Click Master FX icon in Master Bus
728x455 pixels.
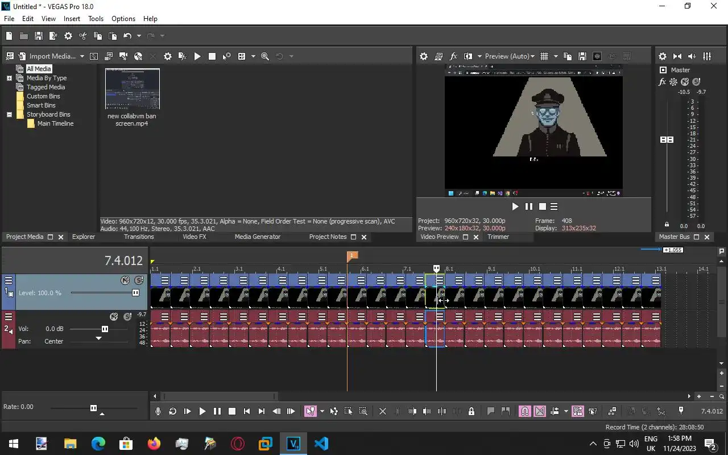point(662,82)
